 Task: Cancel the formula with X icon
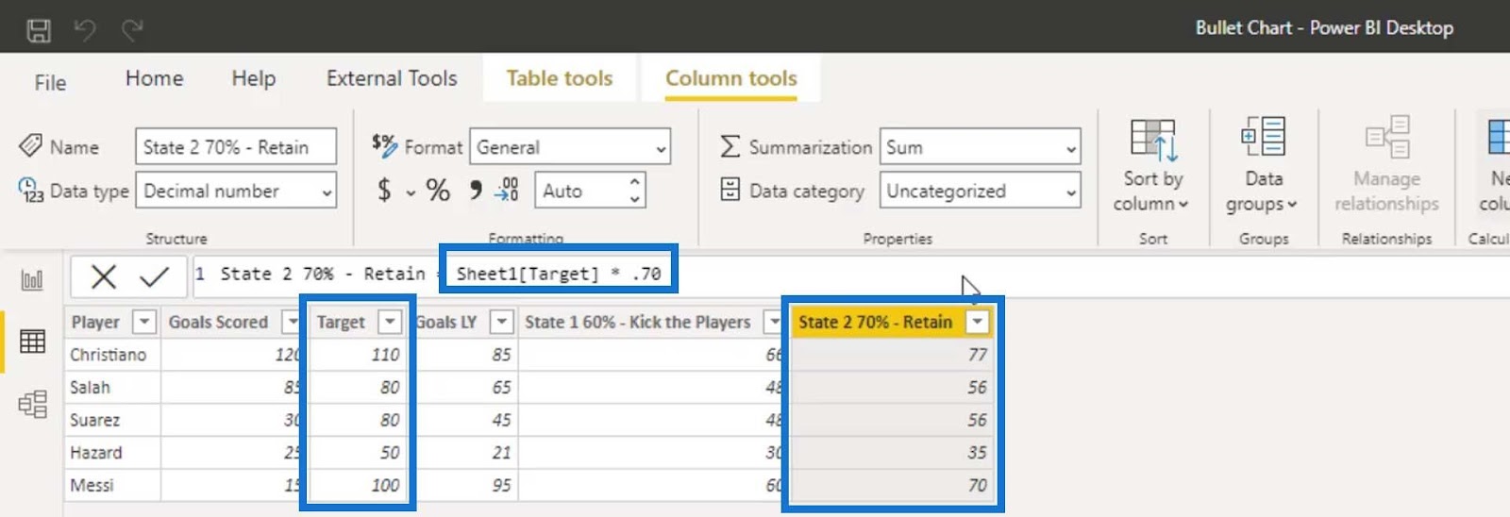pos(104,276)
